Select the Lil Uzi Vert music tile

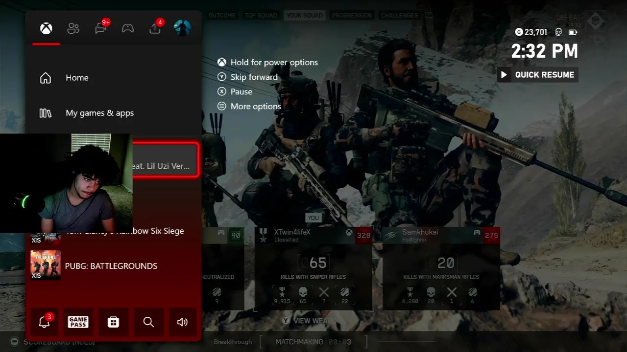166,160
